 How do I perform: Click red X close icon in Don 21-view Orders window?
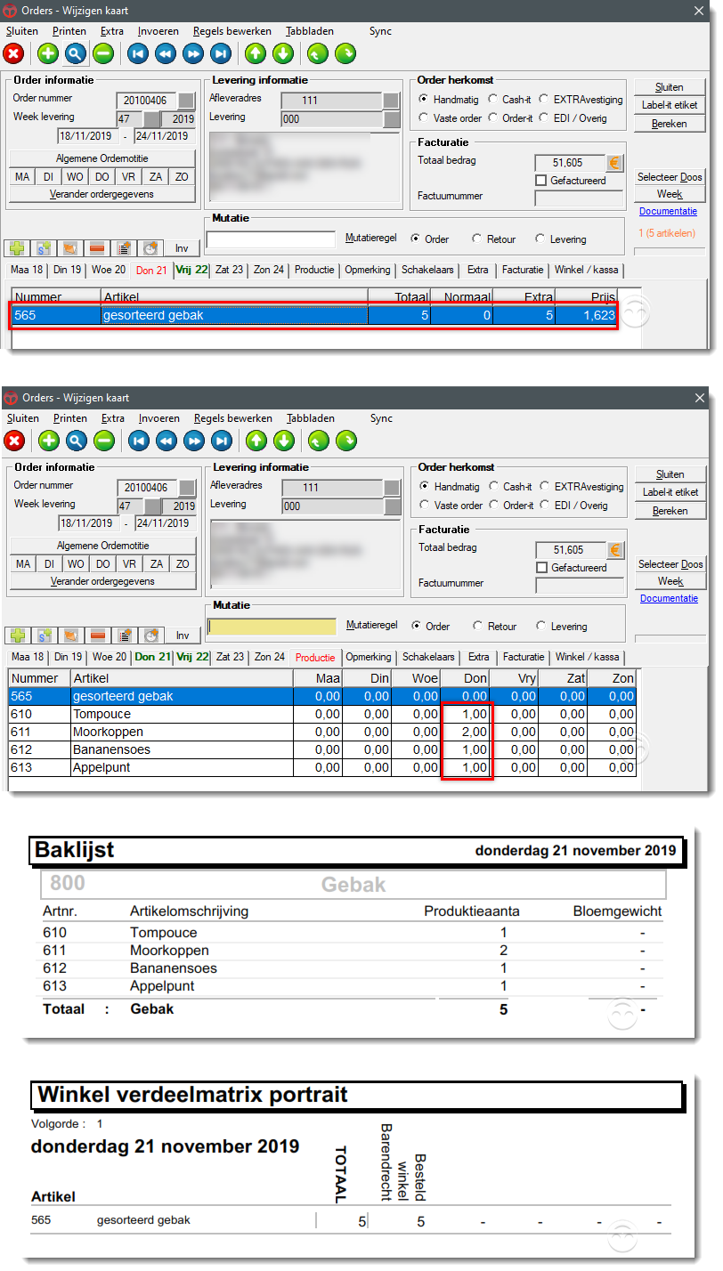pos(13,53)
